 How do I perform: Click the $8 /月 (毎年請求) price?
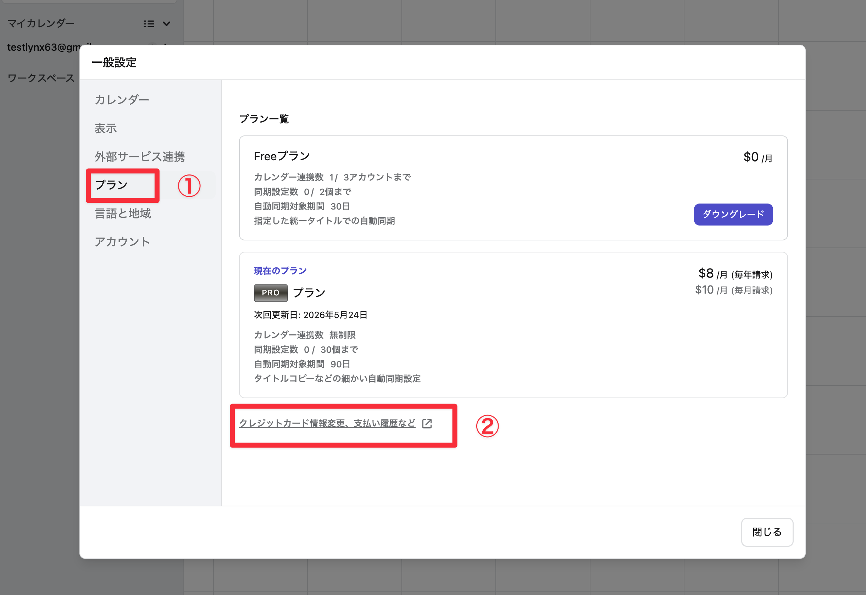click(x=735, y=274)
